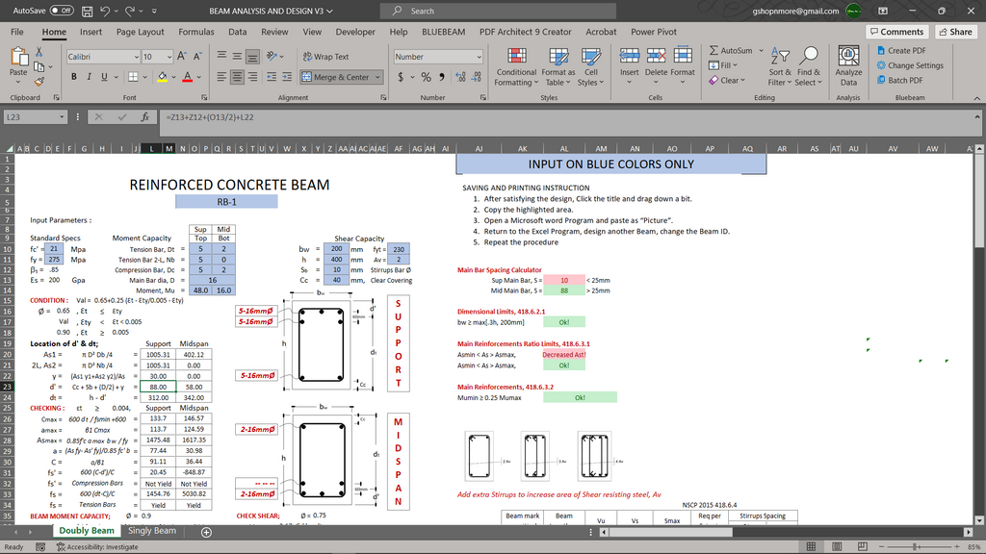
Task: Open the cell borders button
Action: 133,77
